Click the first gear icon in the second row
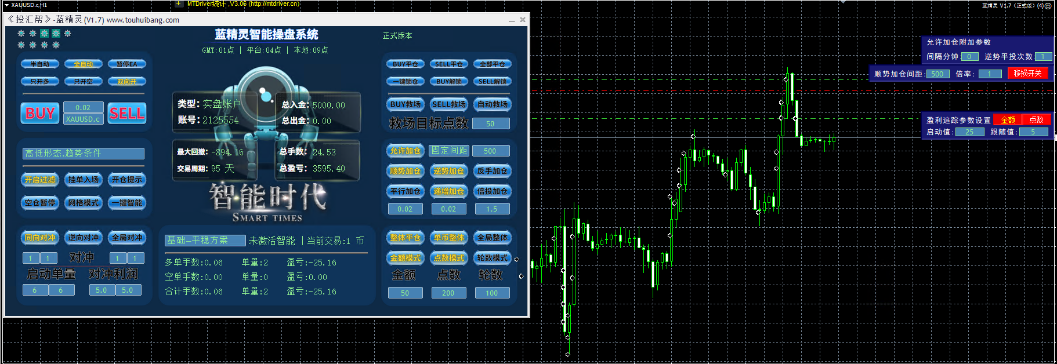 [21, 45]
